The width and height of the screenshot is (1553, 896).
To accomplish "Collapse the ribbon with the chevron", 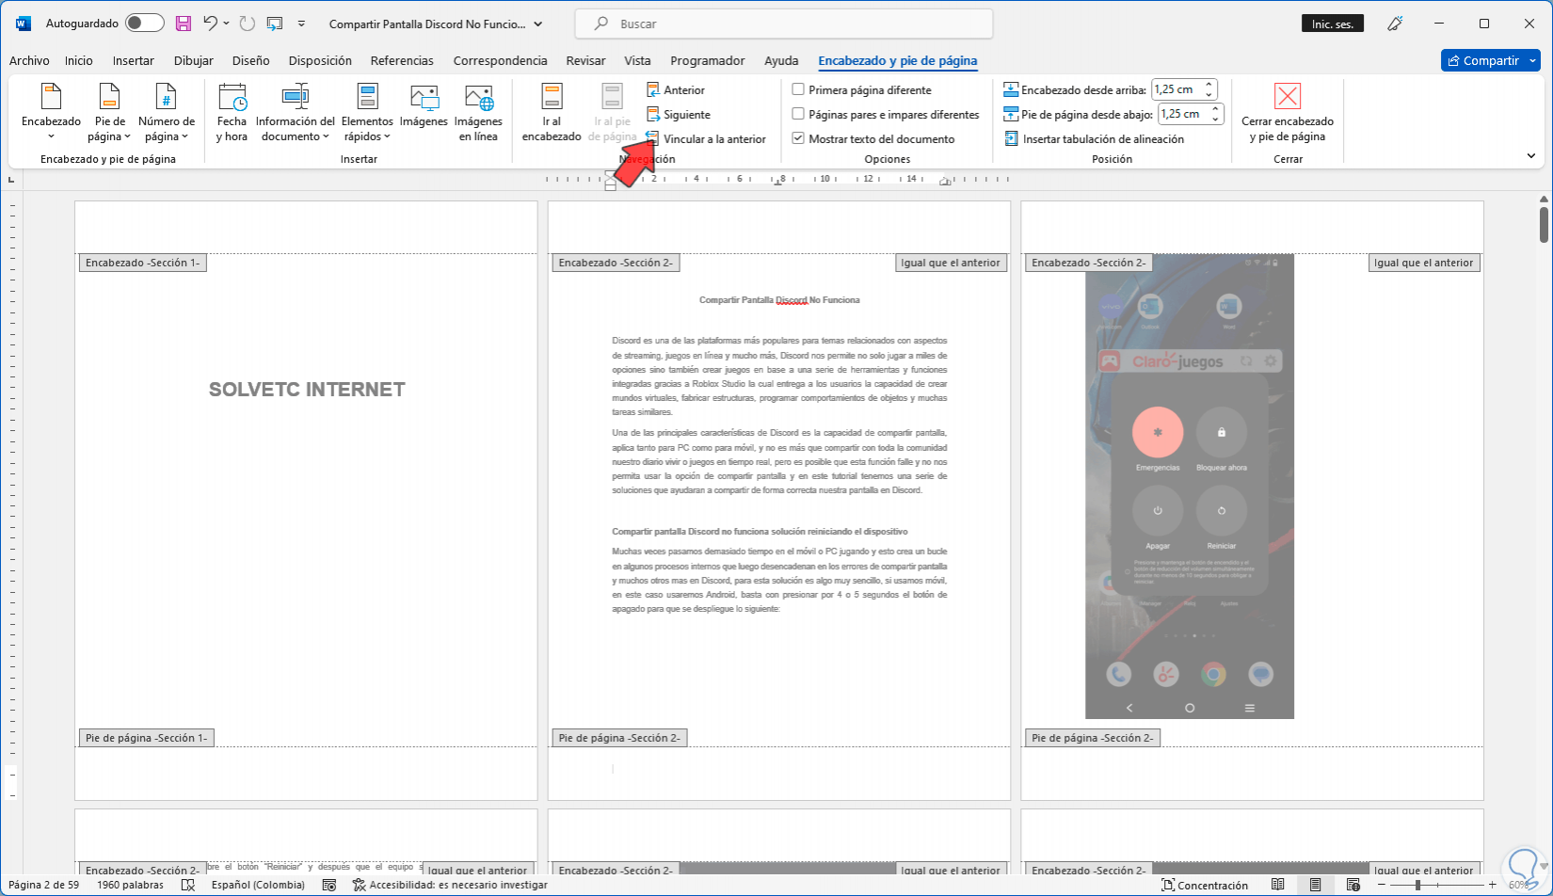I will click(1531, 156).
